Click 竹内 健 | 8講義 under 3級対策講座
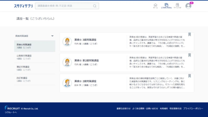This screenshot has width=208, height=117. tap(86, 44)
